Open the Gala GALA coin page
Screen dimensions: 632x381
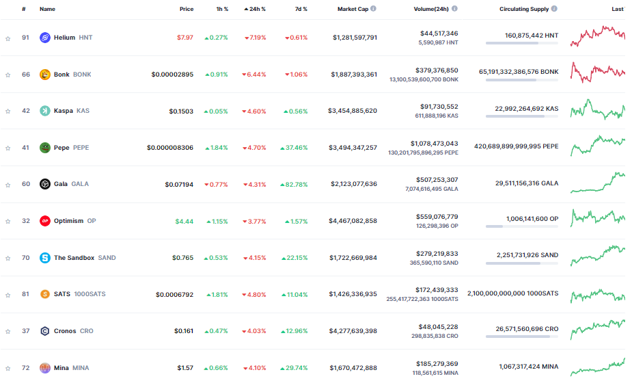coord(71,184)
